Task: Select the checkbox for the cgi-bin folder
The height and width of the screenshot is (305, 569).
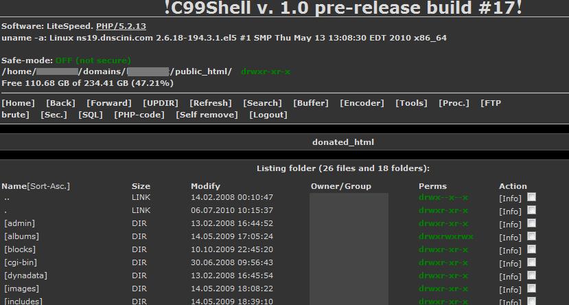Action: coord(531,262)
